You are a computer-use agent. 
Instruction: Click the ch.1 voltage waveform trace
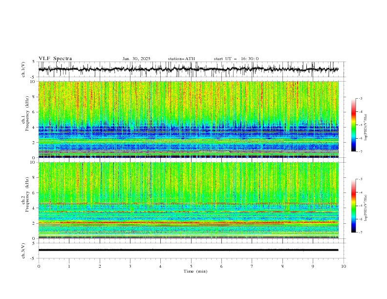click(x=188, y=69)
